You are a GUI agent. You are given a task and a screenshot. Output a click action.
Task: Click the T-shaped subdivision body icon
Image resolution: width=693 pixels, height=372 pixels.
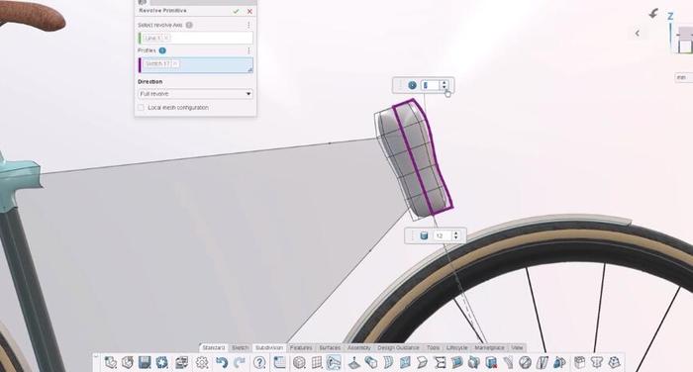tap(597, 363)
